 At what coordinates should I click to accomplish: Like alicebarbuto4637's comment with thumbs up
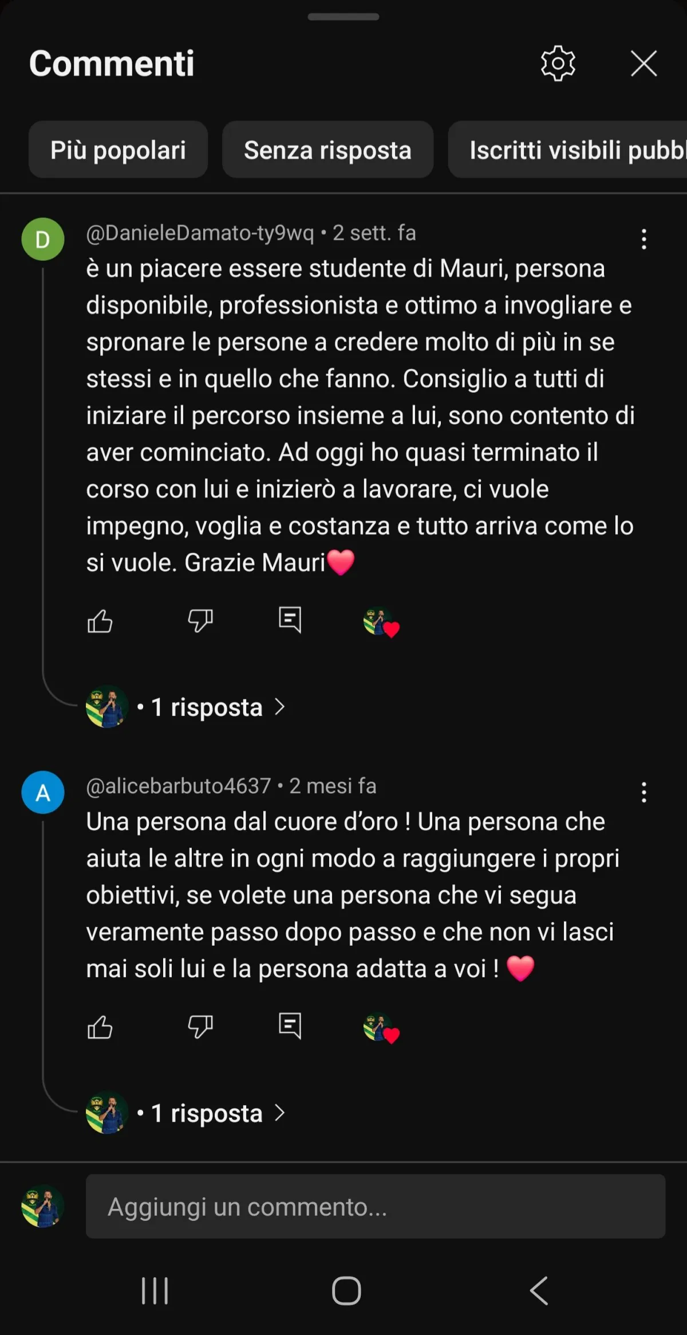(100, 1027)
